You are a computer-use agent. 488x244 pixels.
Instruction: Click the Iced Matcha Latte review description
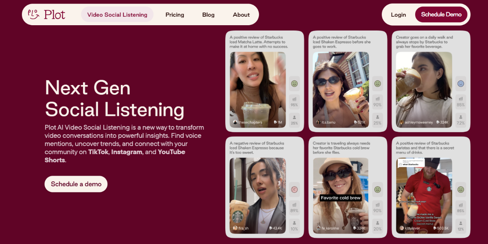click(259, 42)
